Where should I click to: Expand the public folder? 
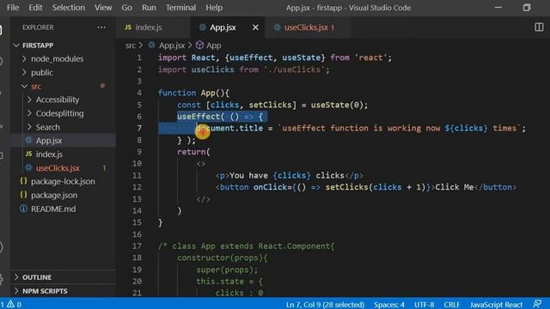(x=42, y=72)
